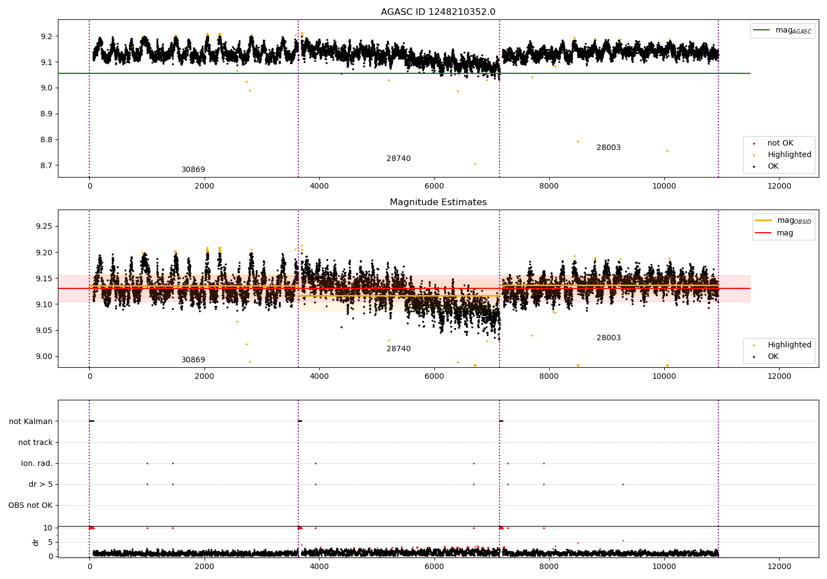Click the title 'AGASC ID 1248210352.0'
The image size is (827, 579).
(438, 12)
